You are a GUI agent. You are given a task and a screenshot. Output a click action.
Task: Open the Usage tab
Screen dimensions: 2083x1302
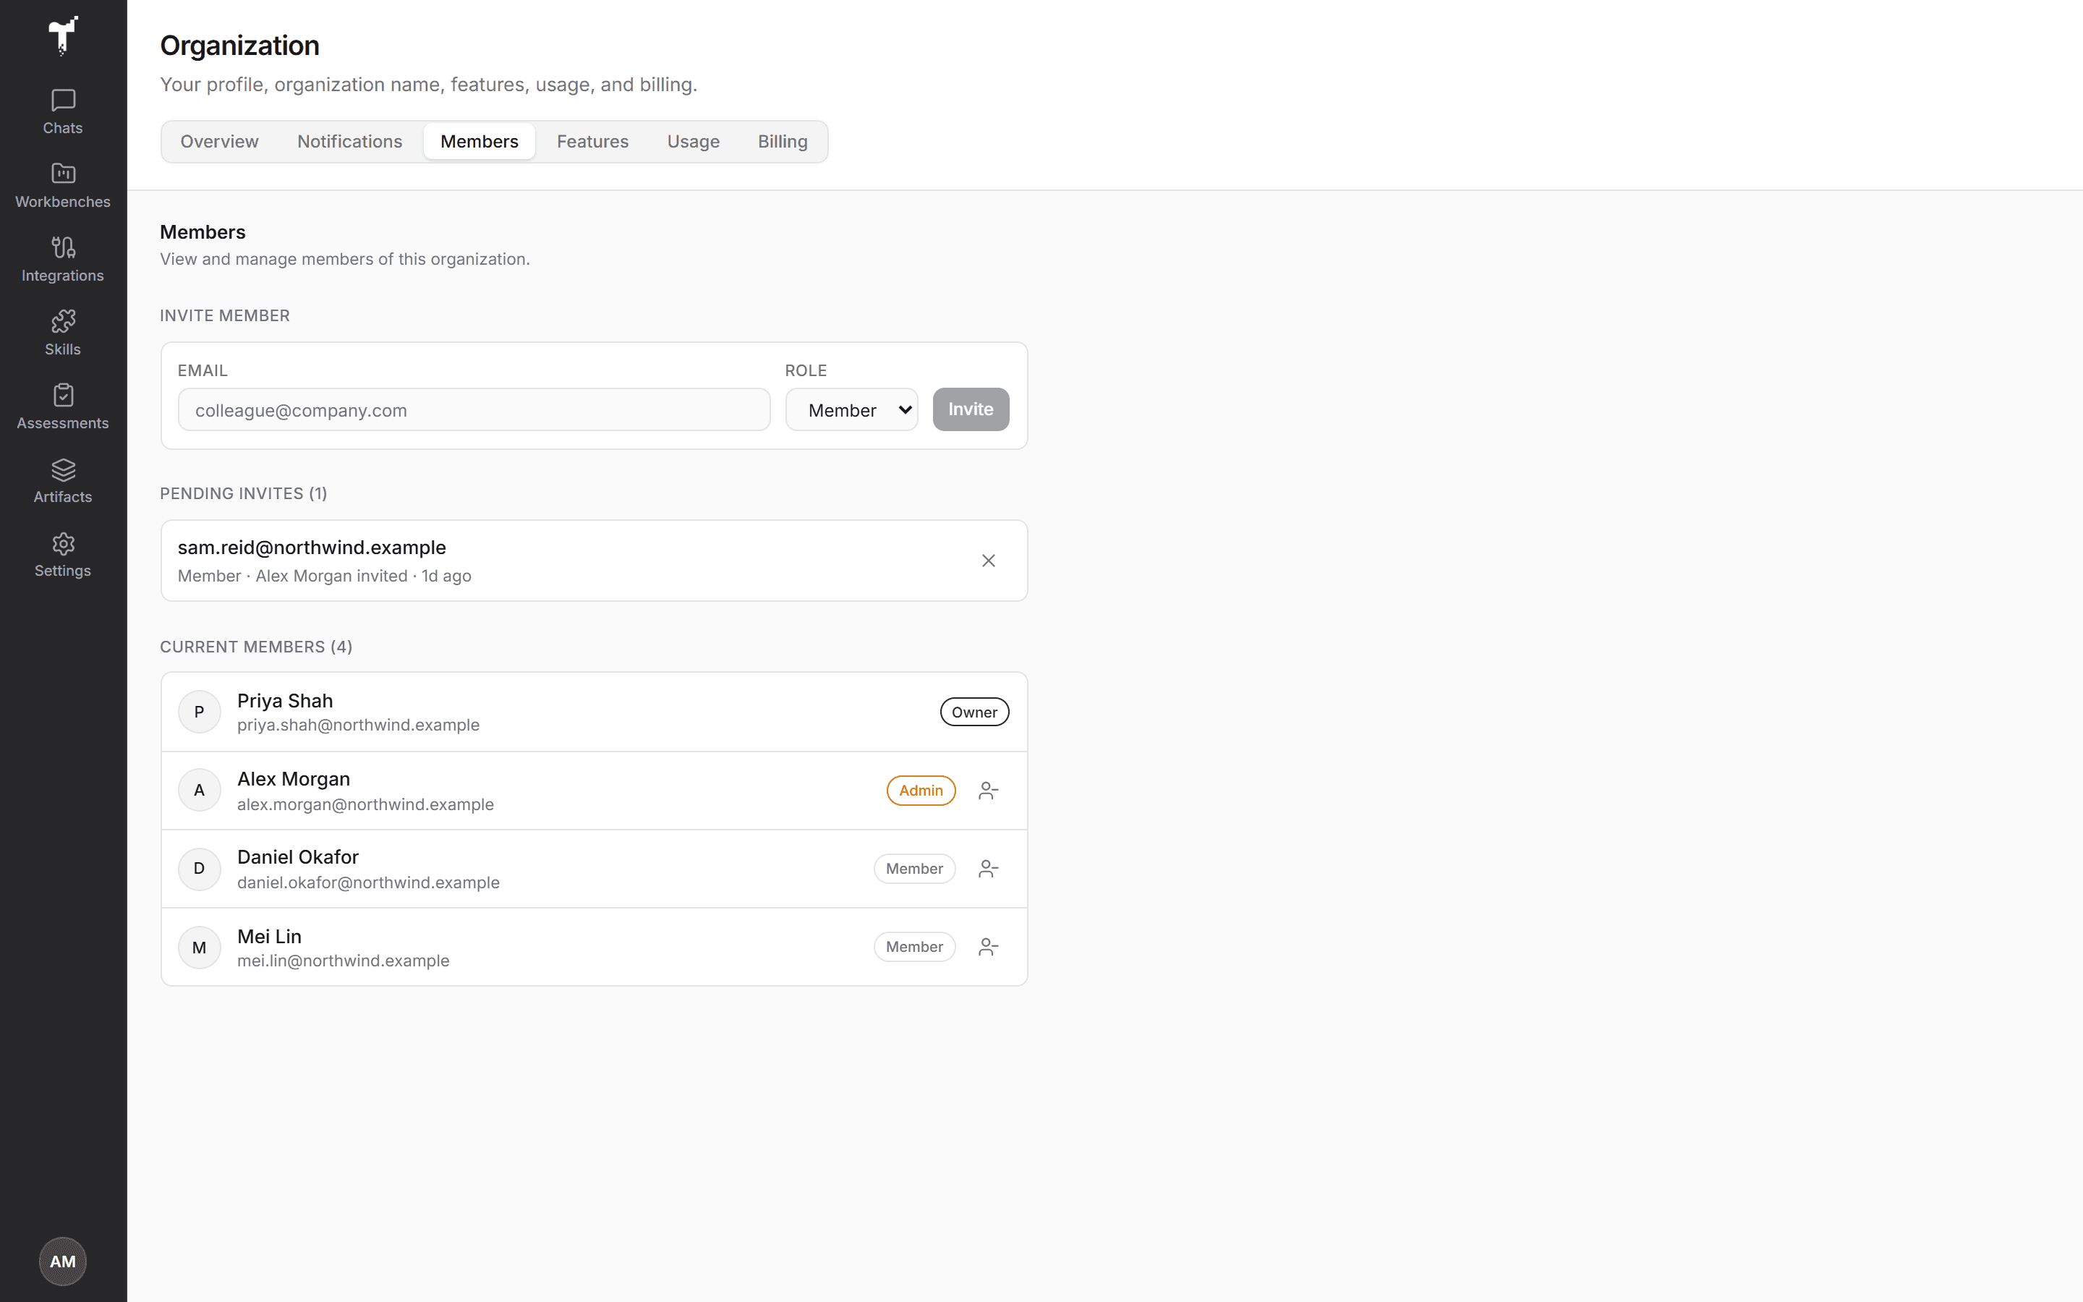point(693,141)
